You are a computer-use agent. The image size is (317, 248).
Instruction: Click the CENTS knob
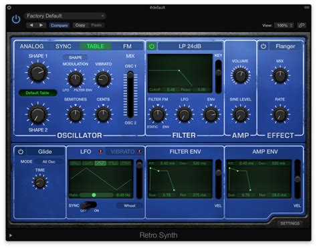103,115
